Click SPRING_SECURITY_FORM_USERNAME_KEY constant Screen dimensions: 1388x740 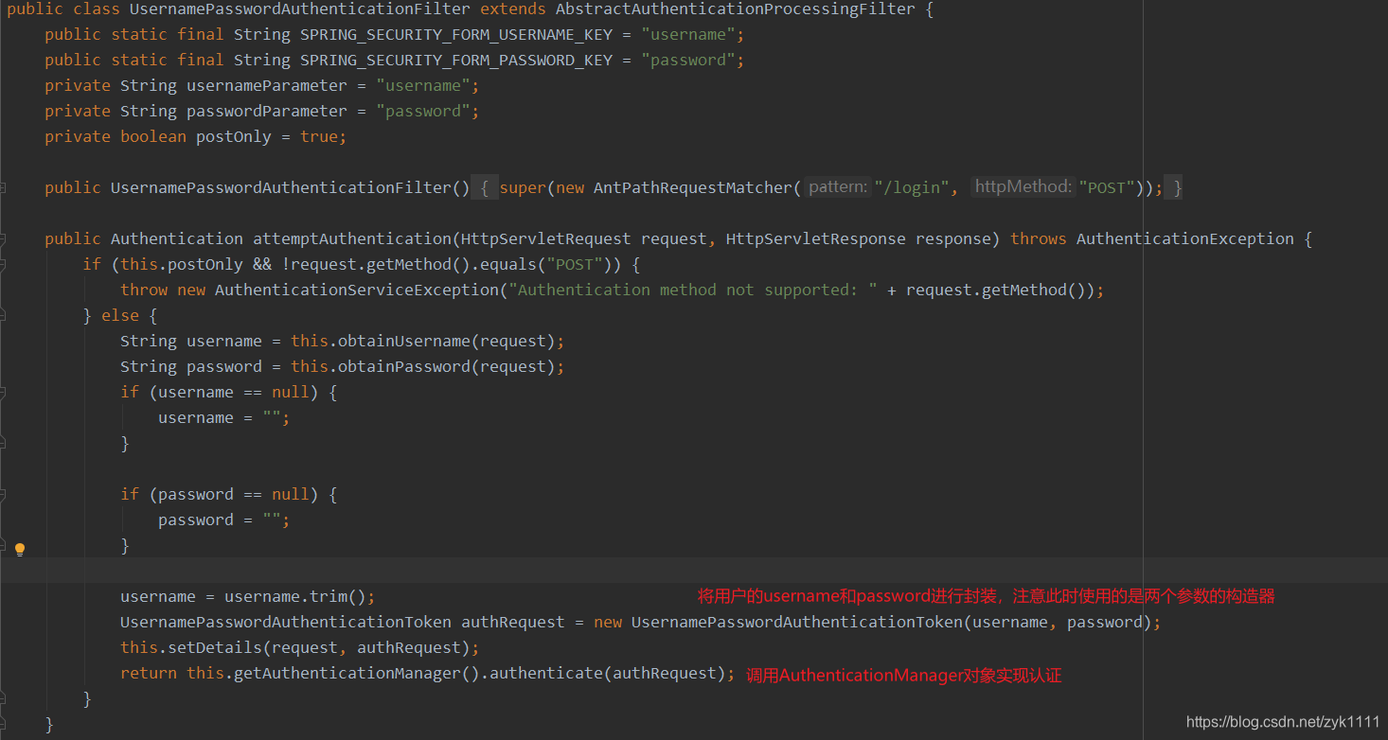[x=456, y=34]
